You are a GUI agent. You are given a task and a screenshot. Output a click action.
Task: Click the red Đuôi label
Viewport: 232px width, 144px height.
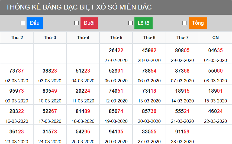point(89,23)
